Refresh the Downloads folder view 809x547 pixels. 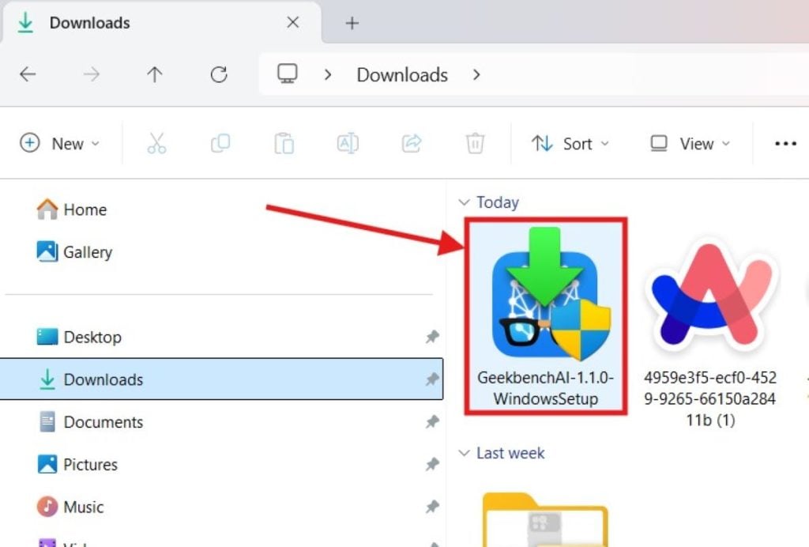[x=219, y=75]
